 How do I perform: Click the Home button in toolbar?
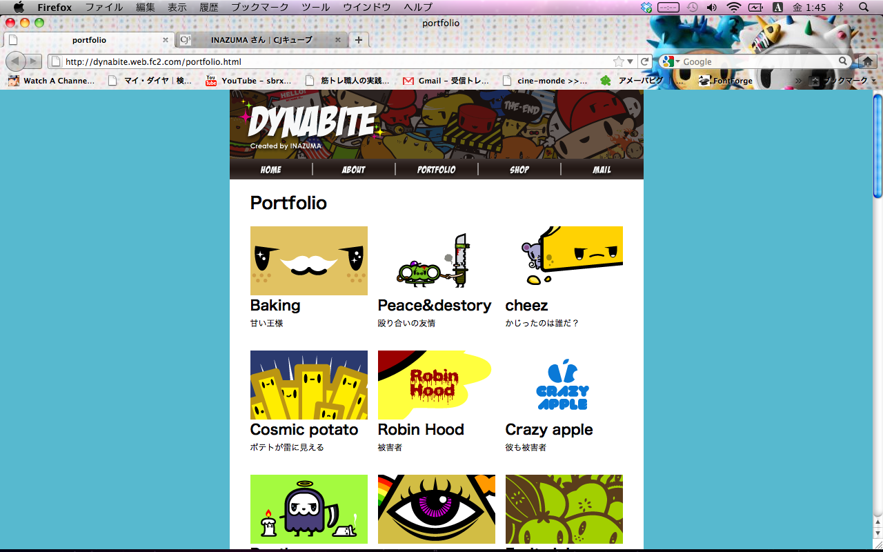pyautogui.click(x=868, y=61)
